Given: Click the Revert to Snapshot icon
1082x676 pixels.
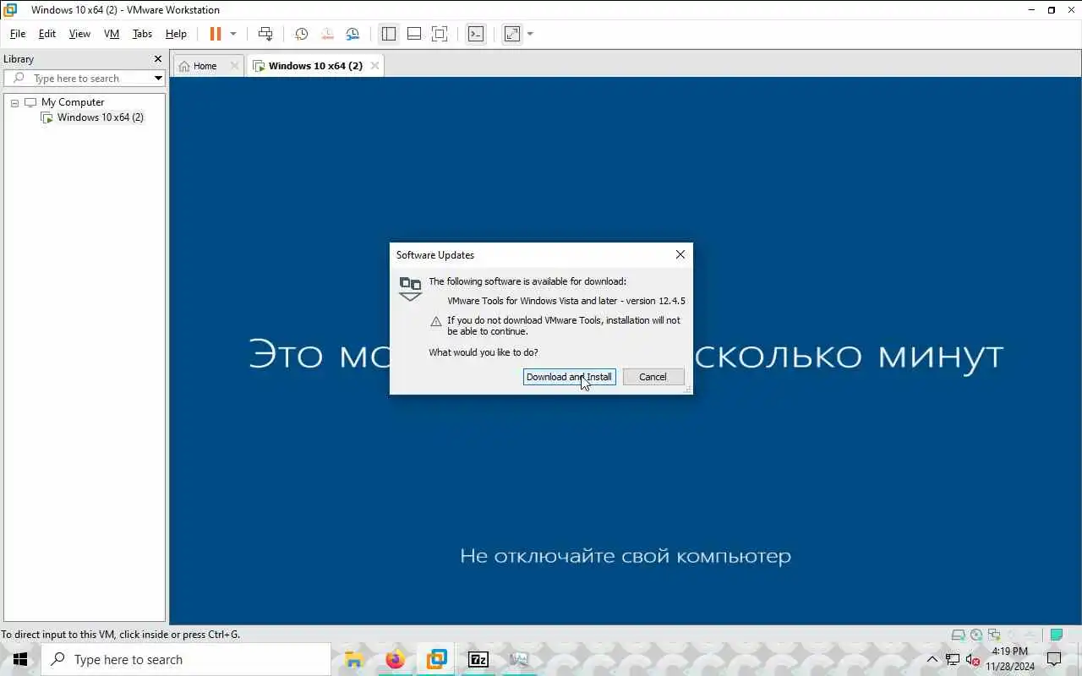Looking at the screenshot, I should pos(327,34).
